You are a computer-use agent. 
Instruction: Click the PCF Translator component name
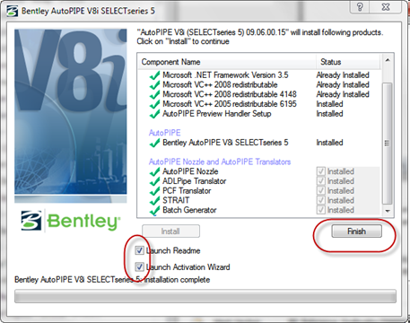(x=187, y=191)
